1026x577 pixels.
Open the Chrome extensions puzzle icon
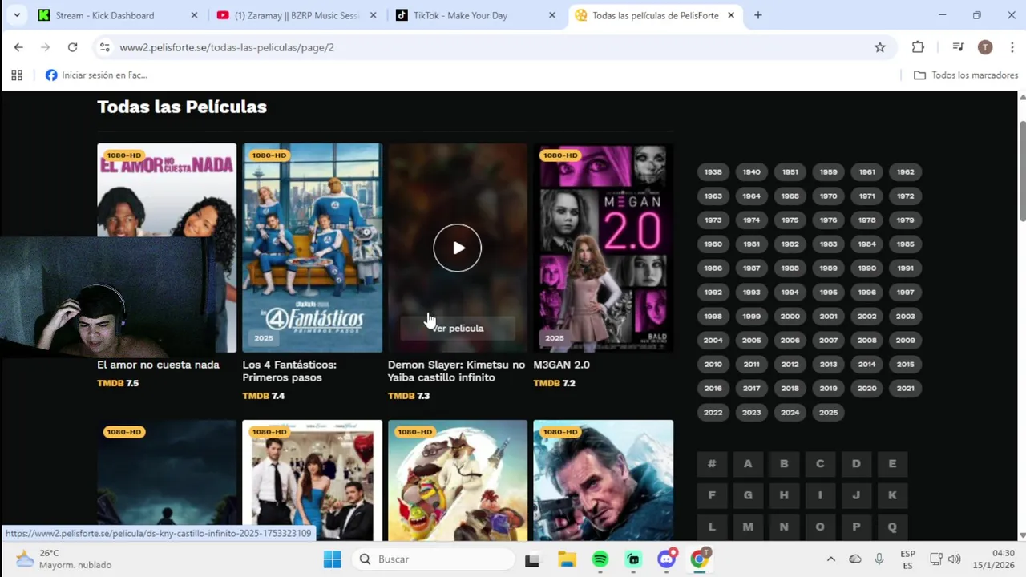pos(918,47)
